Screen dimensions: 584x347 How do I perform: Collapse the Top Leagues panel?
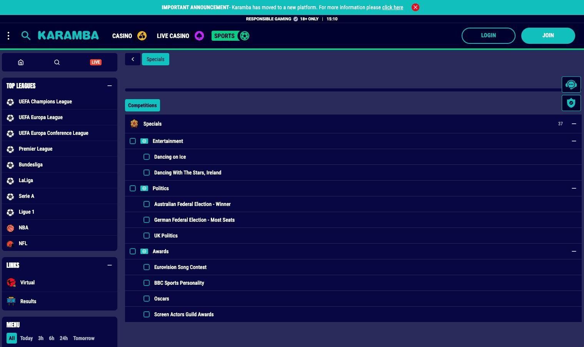[x=109, y=86]
